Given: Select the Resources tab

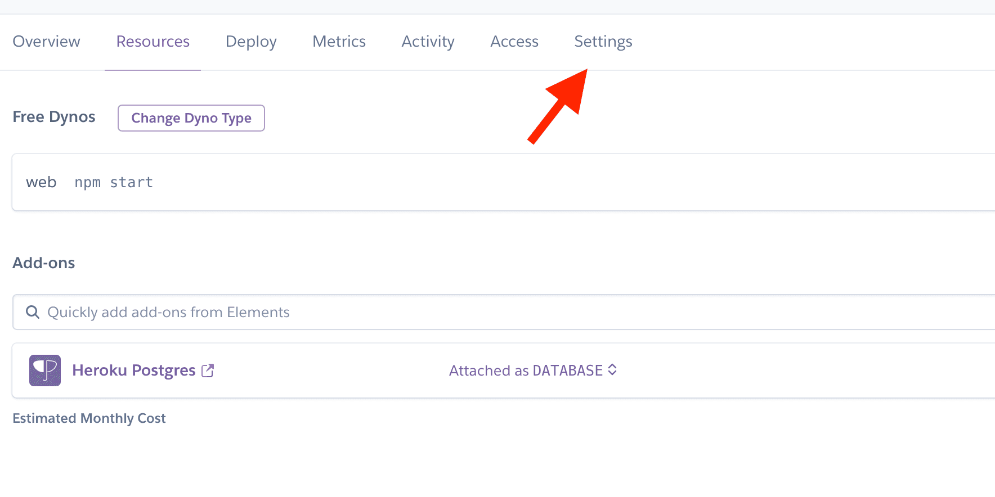Looking at the screenshot, I should click(153, 42).
